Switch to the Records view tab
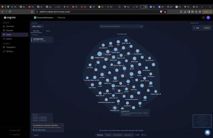213x138 pixels. (128, 135)
